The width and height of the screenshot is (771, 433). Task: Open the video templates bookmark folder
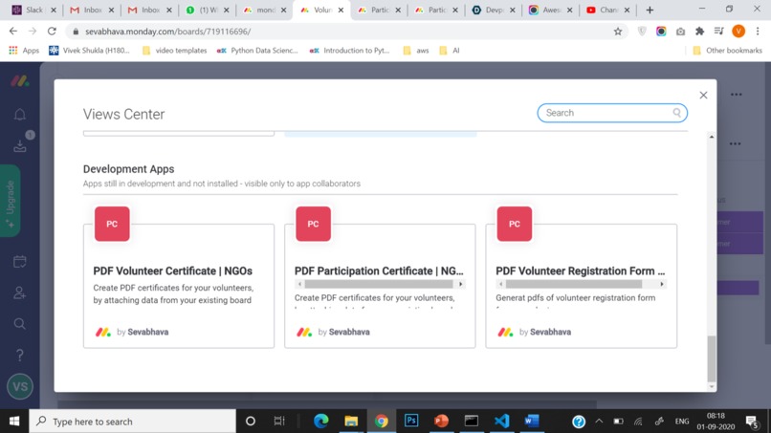[174, 50]
